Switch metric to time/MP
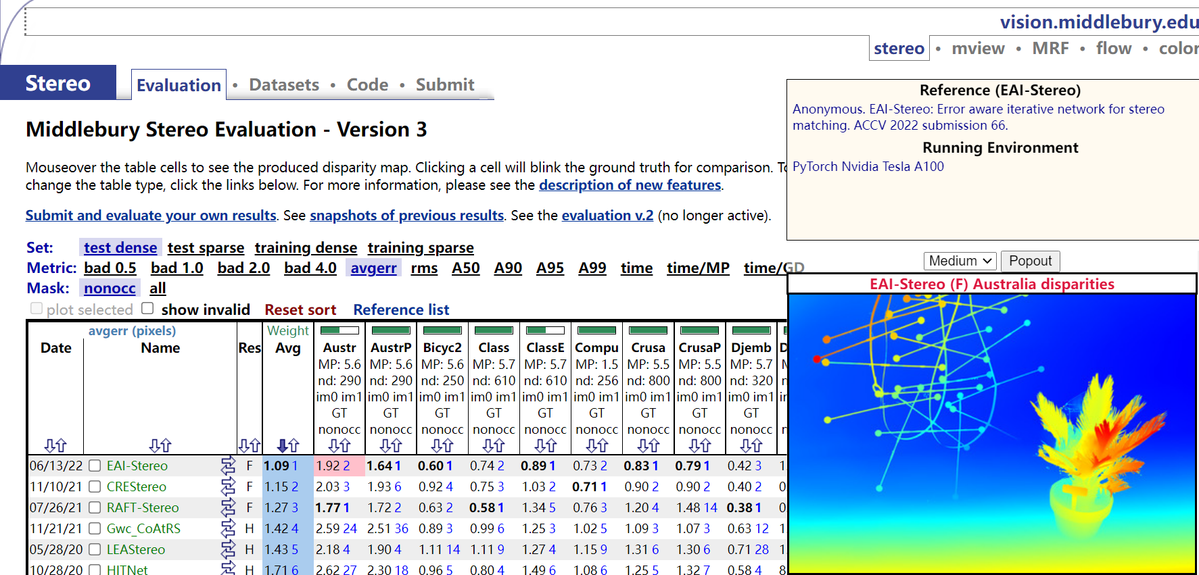The width and height of the screenshot is (1199, 575). pyautogui.click(x=698, y=268)
